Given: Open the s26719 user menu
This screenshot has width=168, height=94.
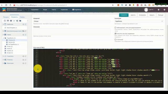Looking at the screenshot, I should pyautogui.click(x=152, y=10).
